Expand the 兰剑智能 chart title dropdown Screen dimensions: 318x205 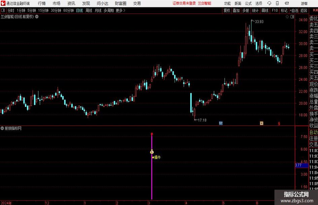(x=37, y=17)
